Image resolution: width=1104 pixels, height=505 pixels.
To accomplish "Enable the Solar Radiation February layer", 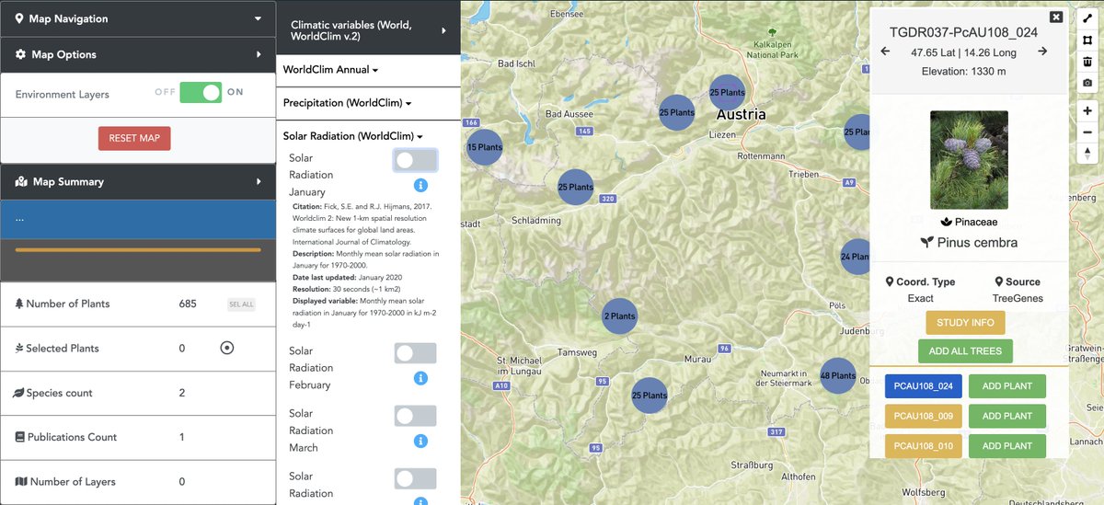I will click(x=415, y=353).
